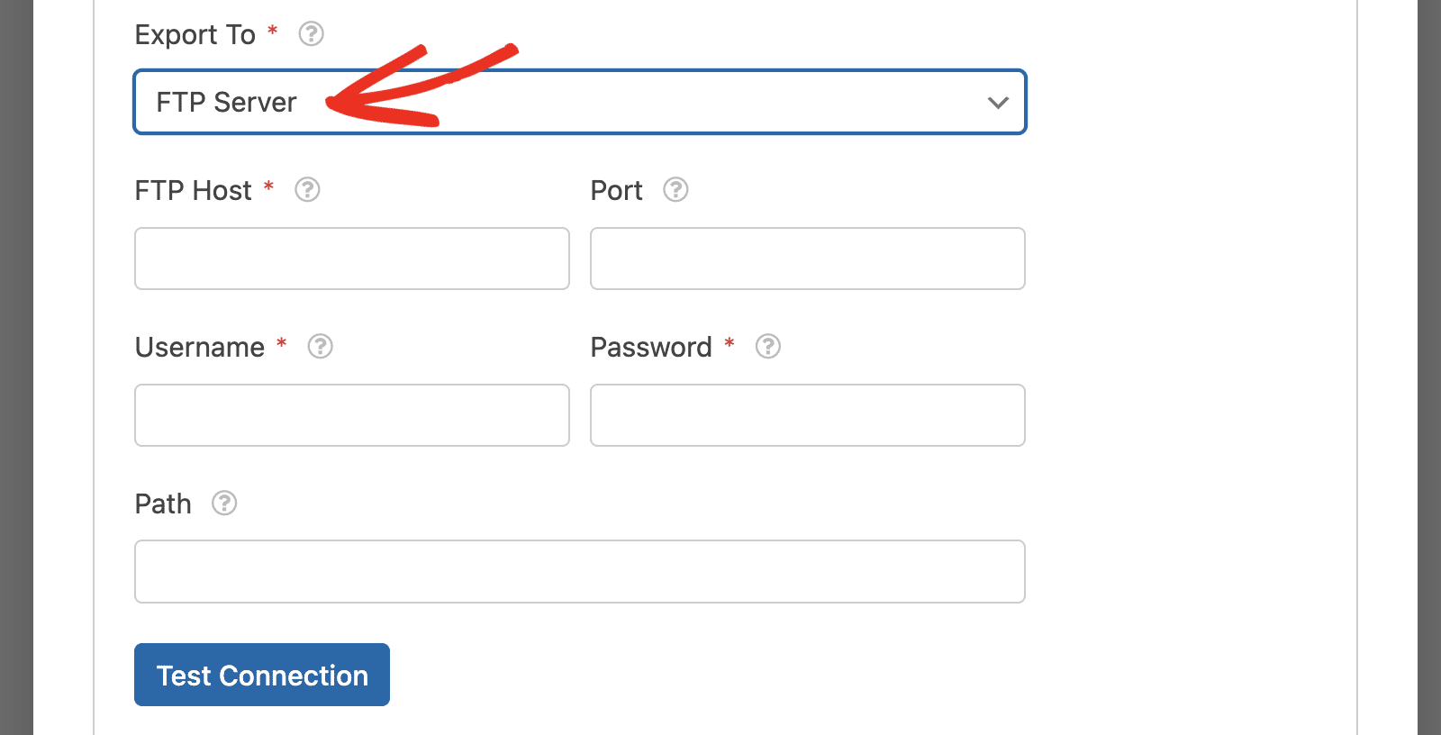
Task: Focus the FTP Host input field
Action: (x=352, y=259)
